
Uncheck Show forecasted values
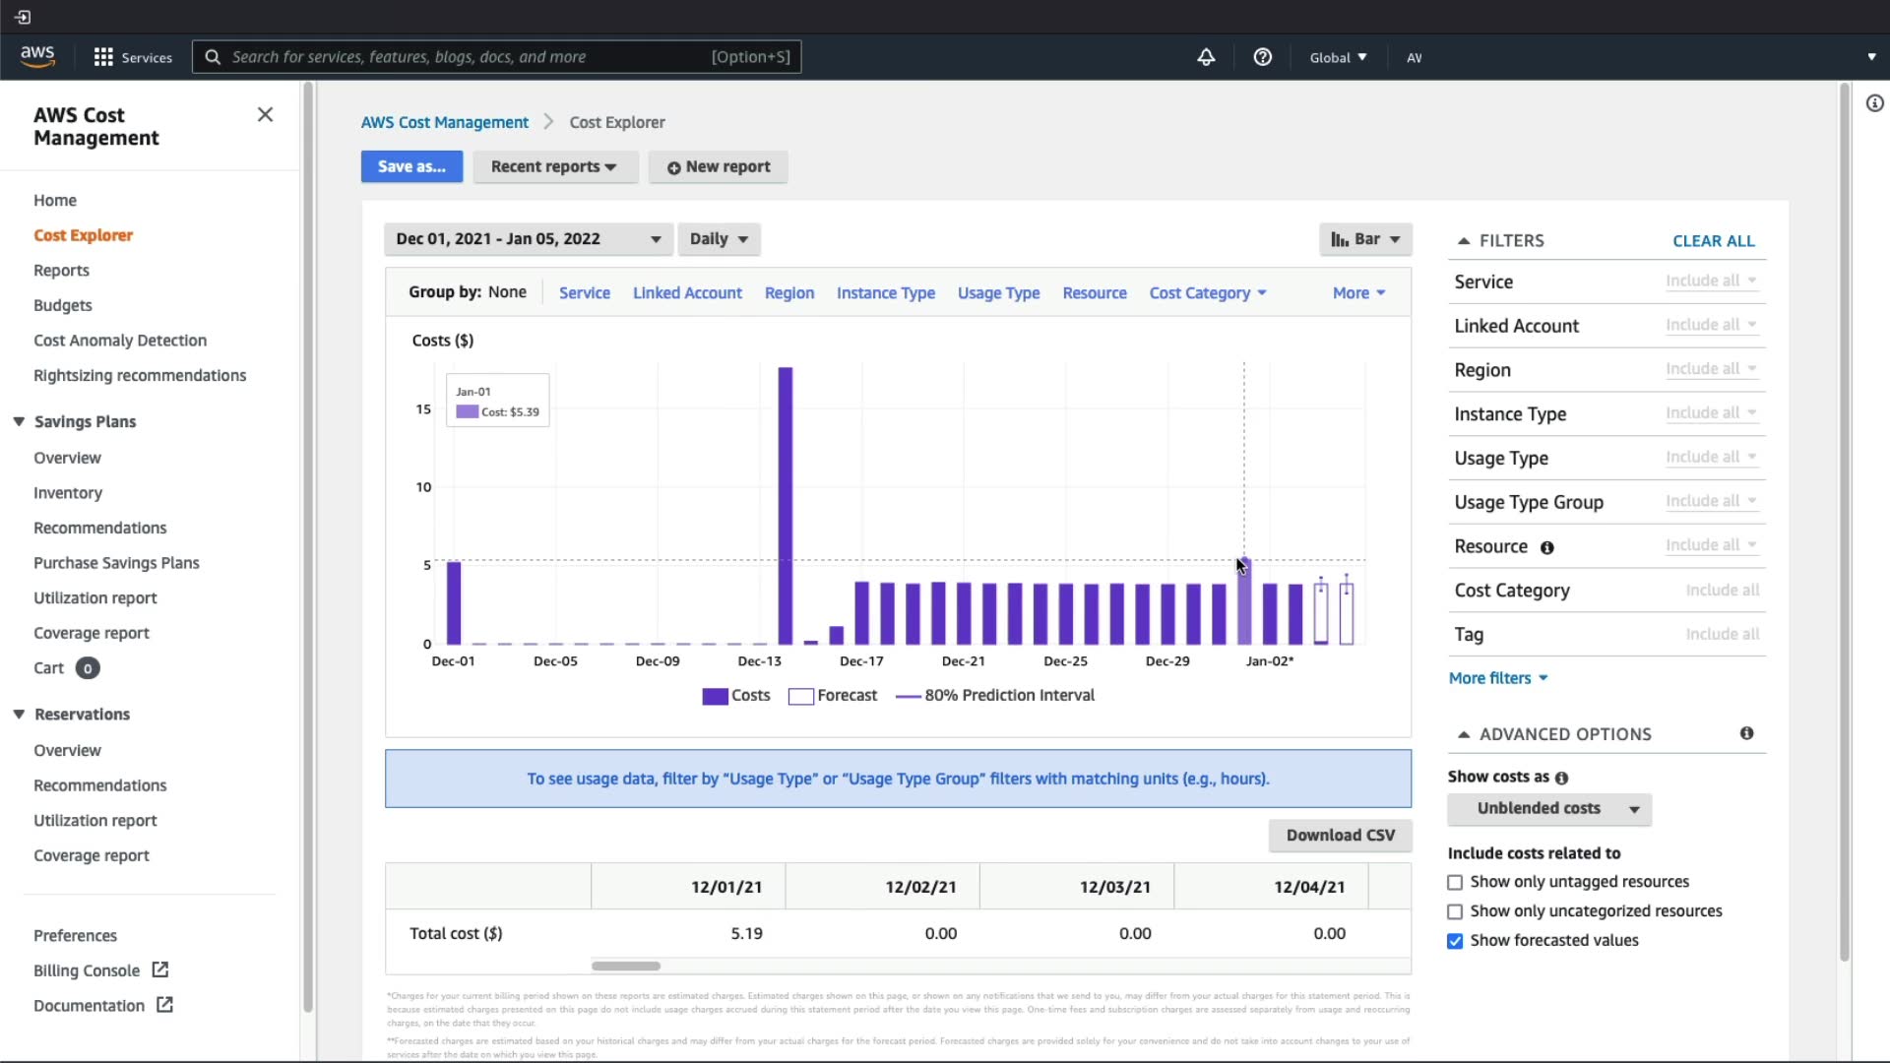tap(1455, 942)
